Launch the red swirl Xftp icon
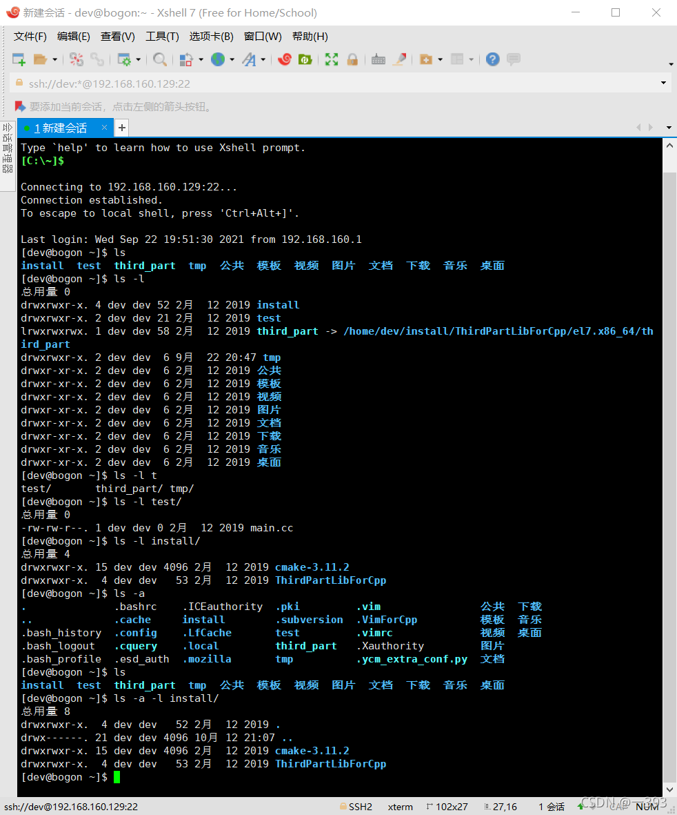Screen dimensions: 677x815 pyautogui.click(x=285, y=59)
